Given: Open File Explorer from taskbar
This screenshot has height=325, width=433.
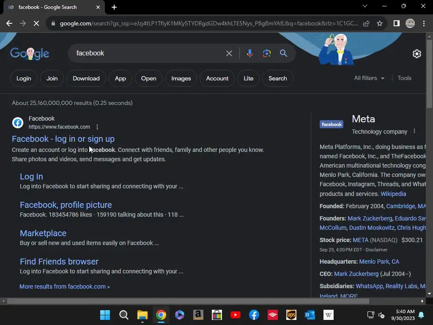Looking at the screenshot, I should click(142, 315).
